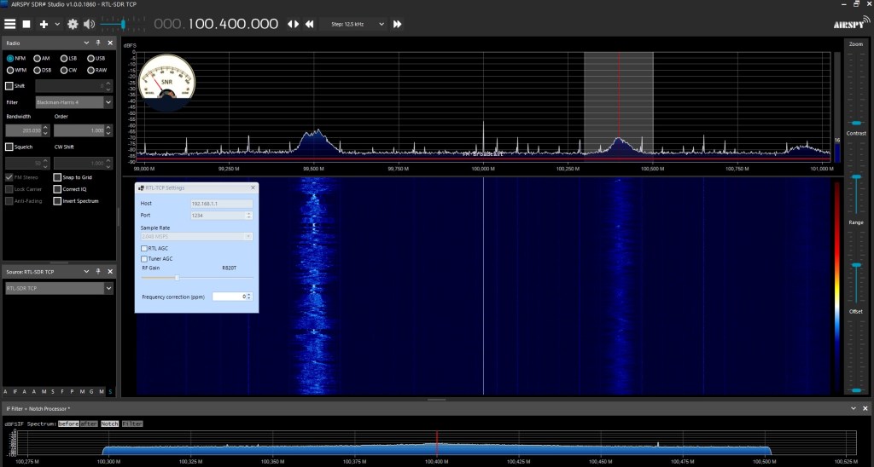Select the USB radio mode
Image resolution: width=874 pixels, height=467 pixels.
point(90,58)
